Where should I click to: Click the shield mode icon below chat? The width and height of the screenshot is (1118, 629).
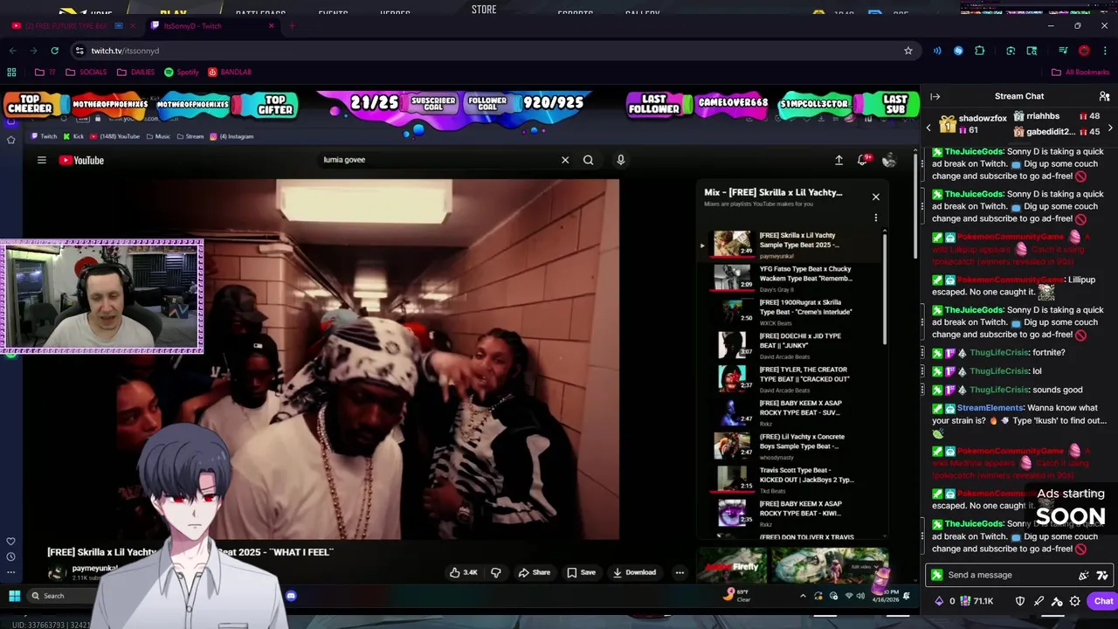pos(1020,601)
